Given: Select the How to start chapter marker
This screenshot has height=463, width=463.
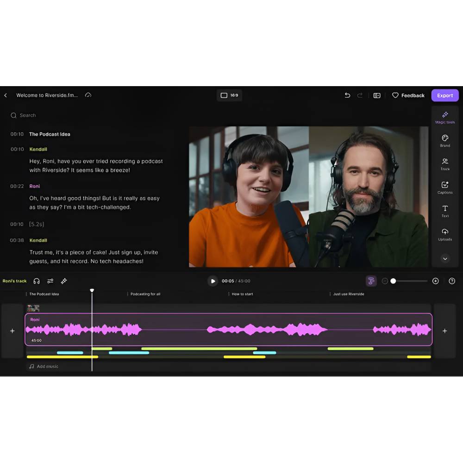Looking at the screenshot, I should click(242, 294).
